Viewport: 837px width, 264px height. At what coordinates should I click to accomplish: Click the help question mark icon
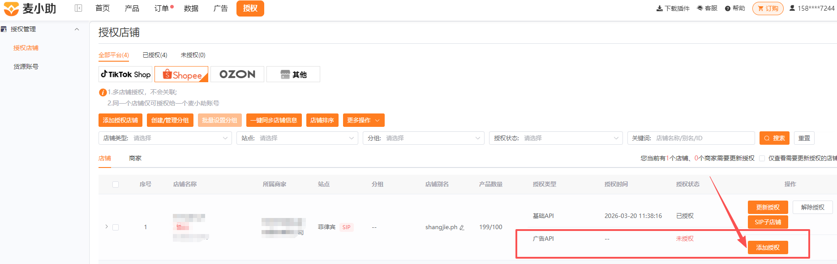(728, 8)
